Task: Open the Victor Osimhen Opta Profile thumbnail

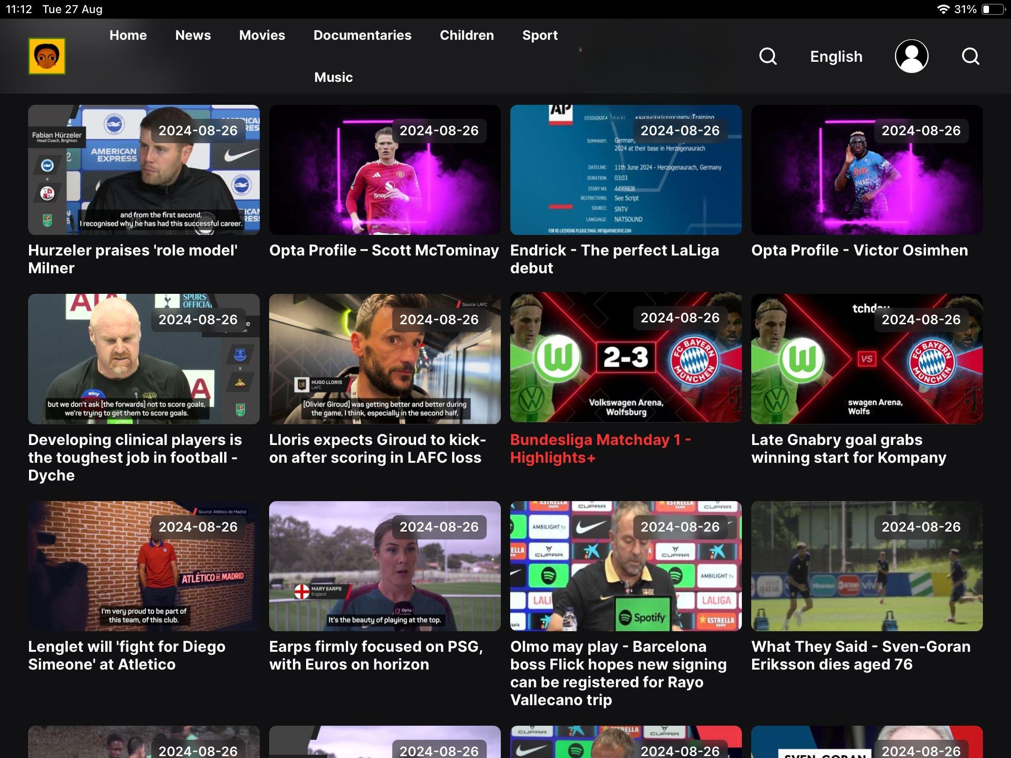Action: pos(867,170)
